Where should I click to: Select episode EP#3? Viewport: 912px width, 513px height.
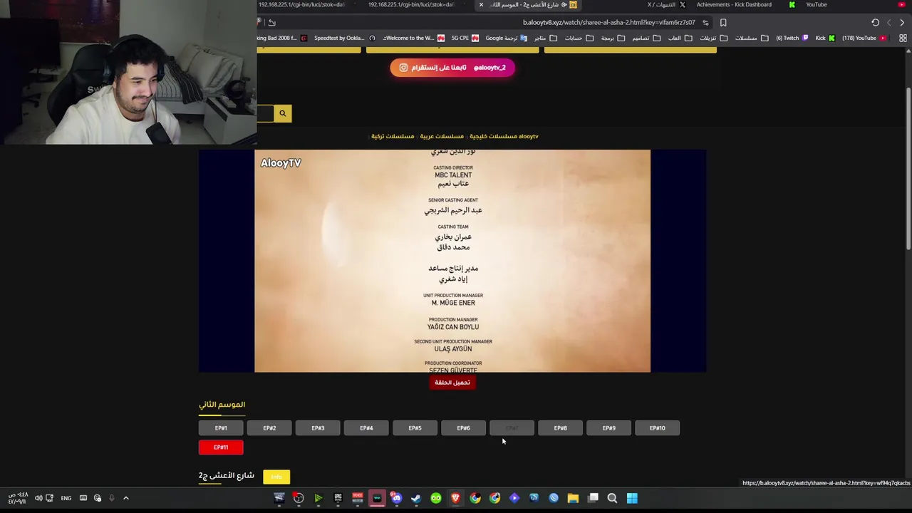(x=318, y=428)
